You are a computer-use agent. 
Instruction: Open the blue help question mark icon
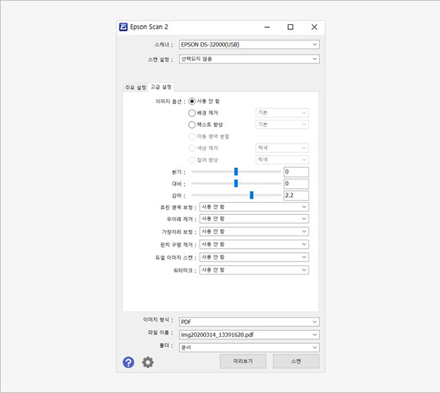tap(128, 362)
